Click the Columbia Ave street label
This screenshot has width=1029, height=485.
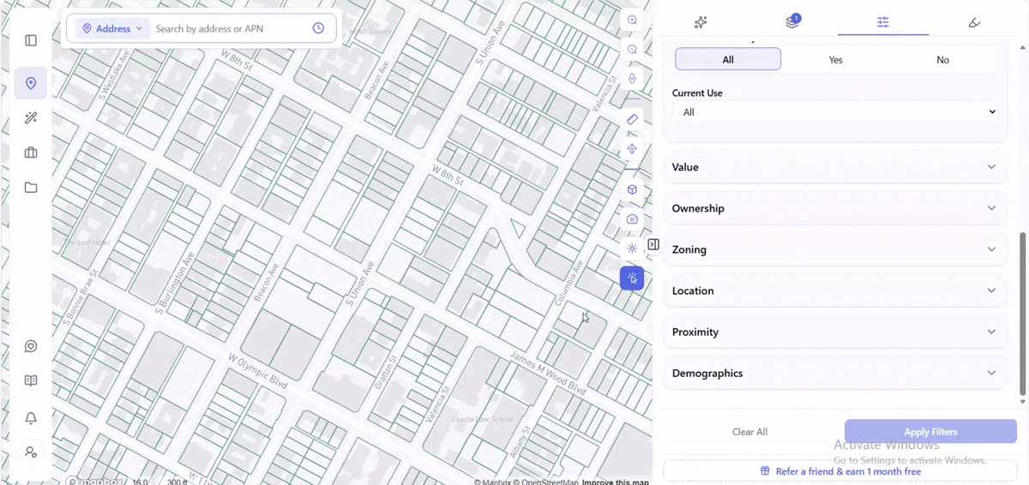point(569,283)
